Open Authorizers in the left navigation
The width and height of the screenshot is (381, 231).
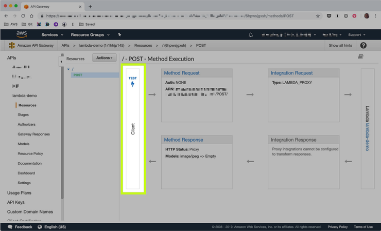26,124
